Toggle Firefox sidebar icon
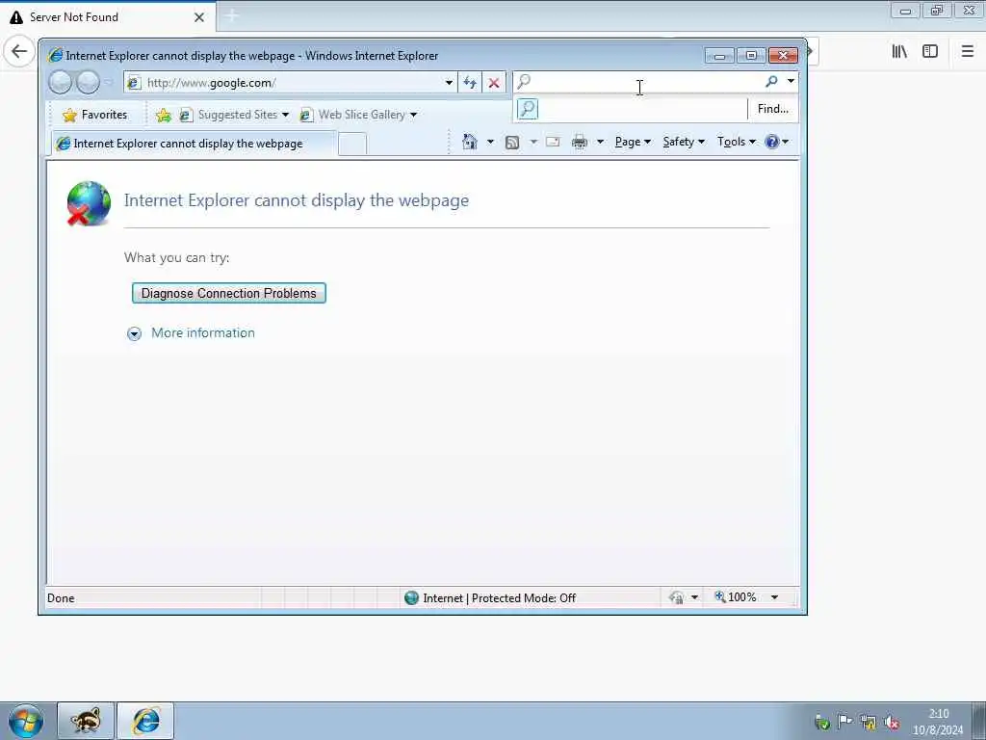The width and height of the screenshot is (986, 740). tap(930, 52)
